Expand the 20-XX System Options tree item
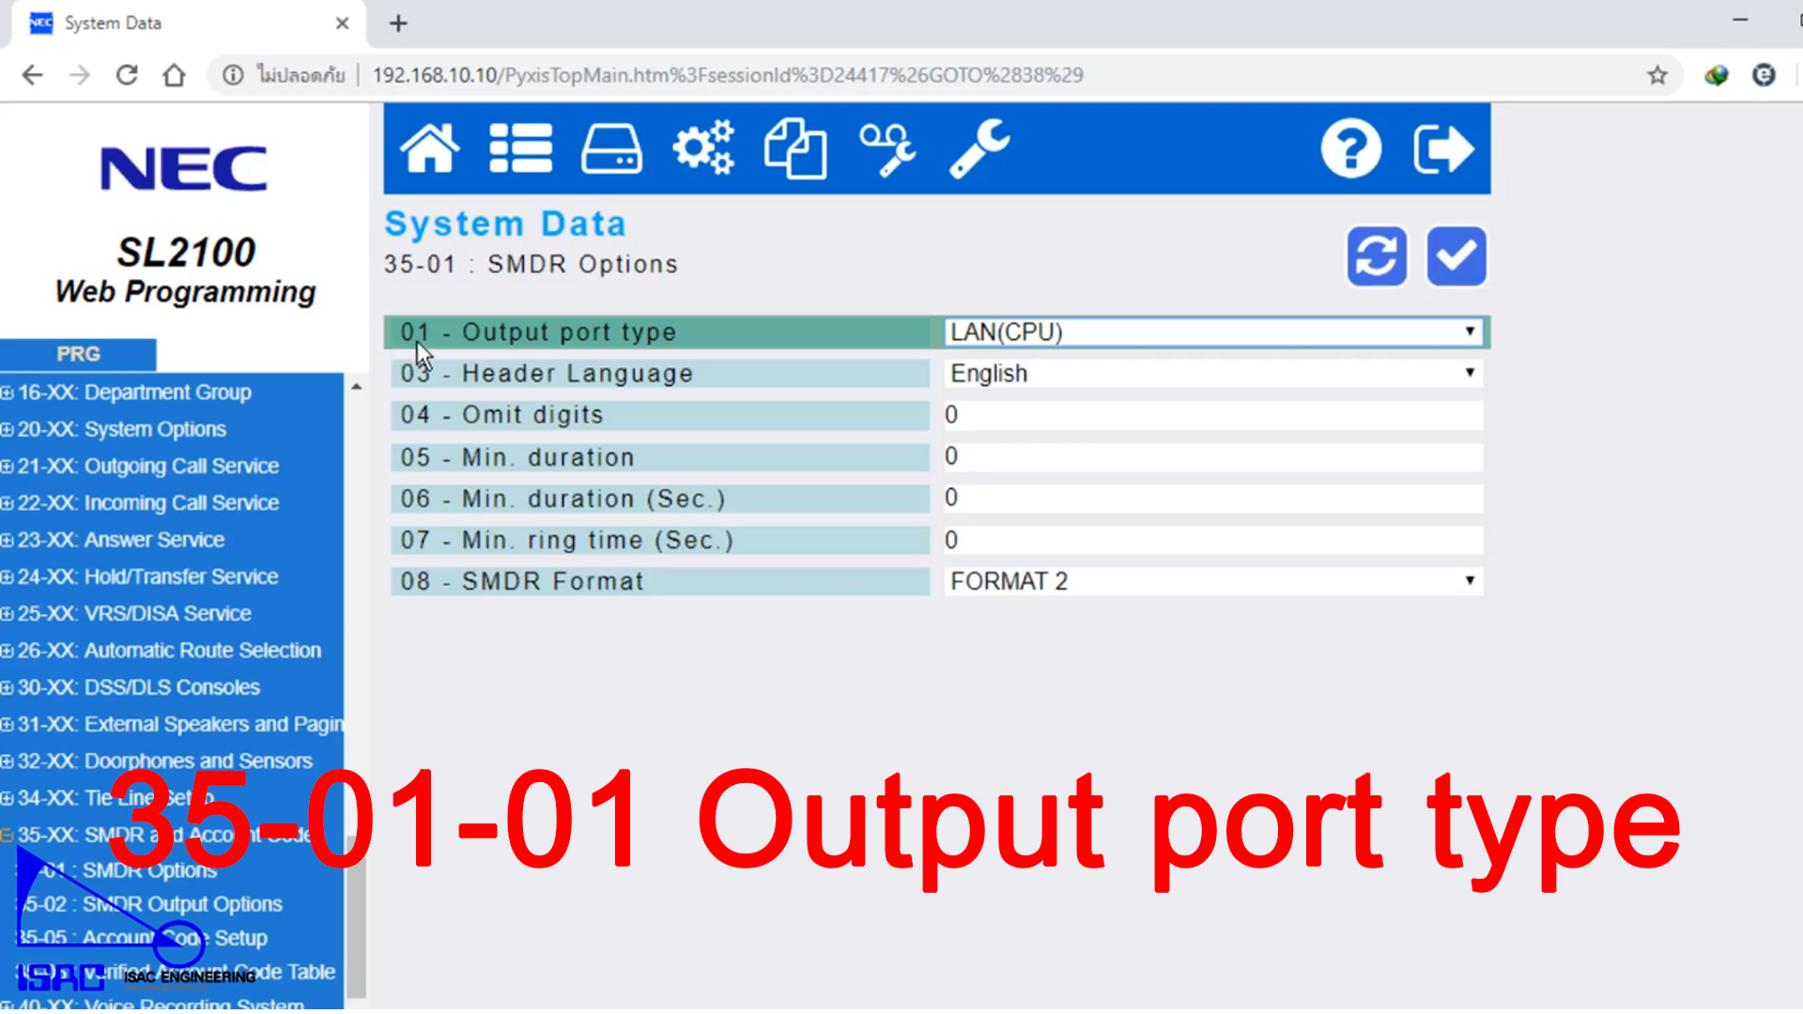 click(8, 429)
